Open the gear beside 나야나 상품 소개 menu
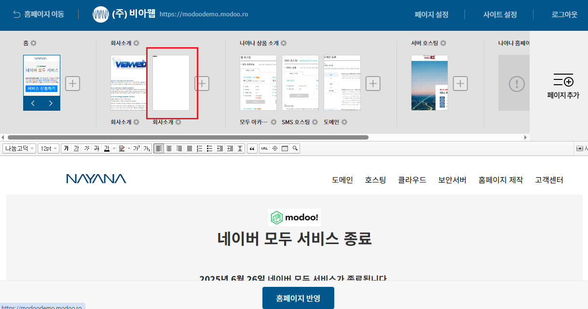588x309 pixels. point(284,43)
